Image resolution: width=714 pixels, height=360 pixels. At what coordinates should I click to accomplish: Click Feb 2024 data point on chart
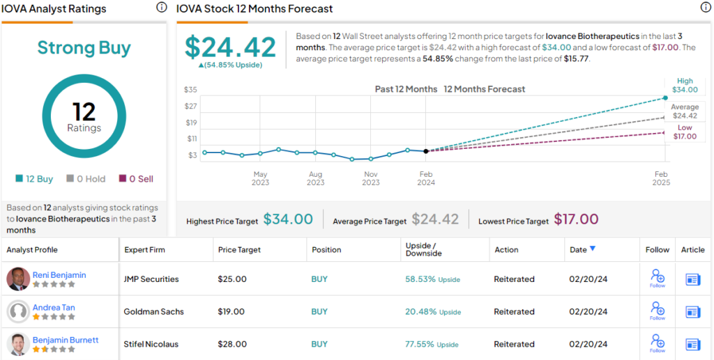point(426,150)
